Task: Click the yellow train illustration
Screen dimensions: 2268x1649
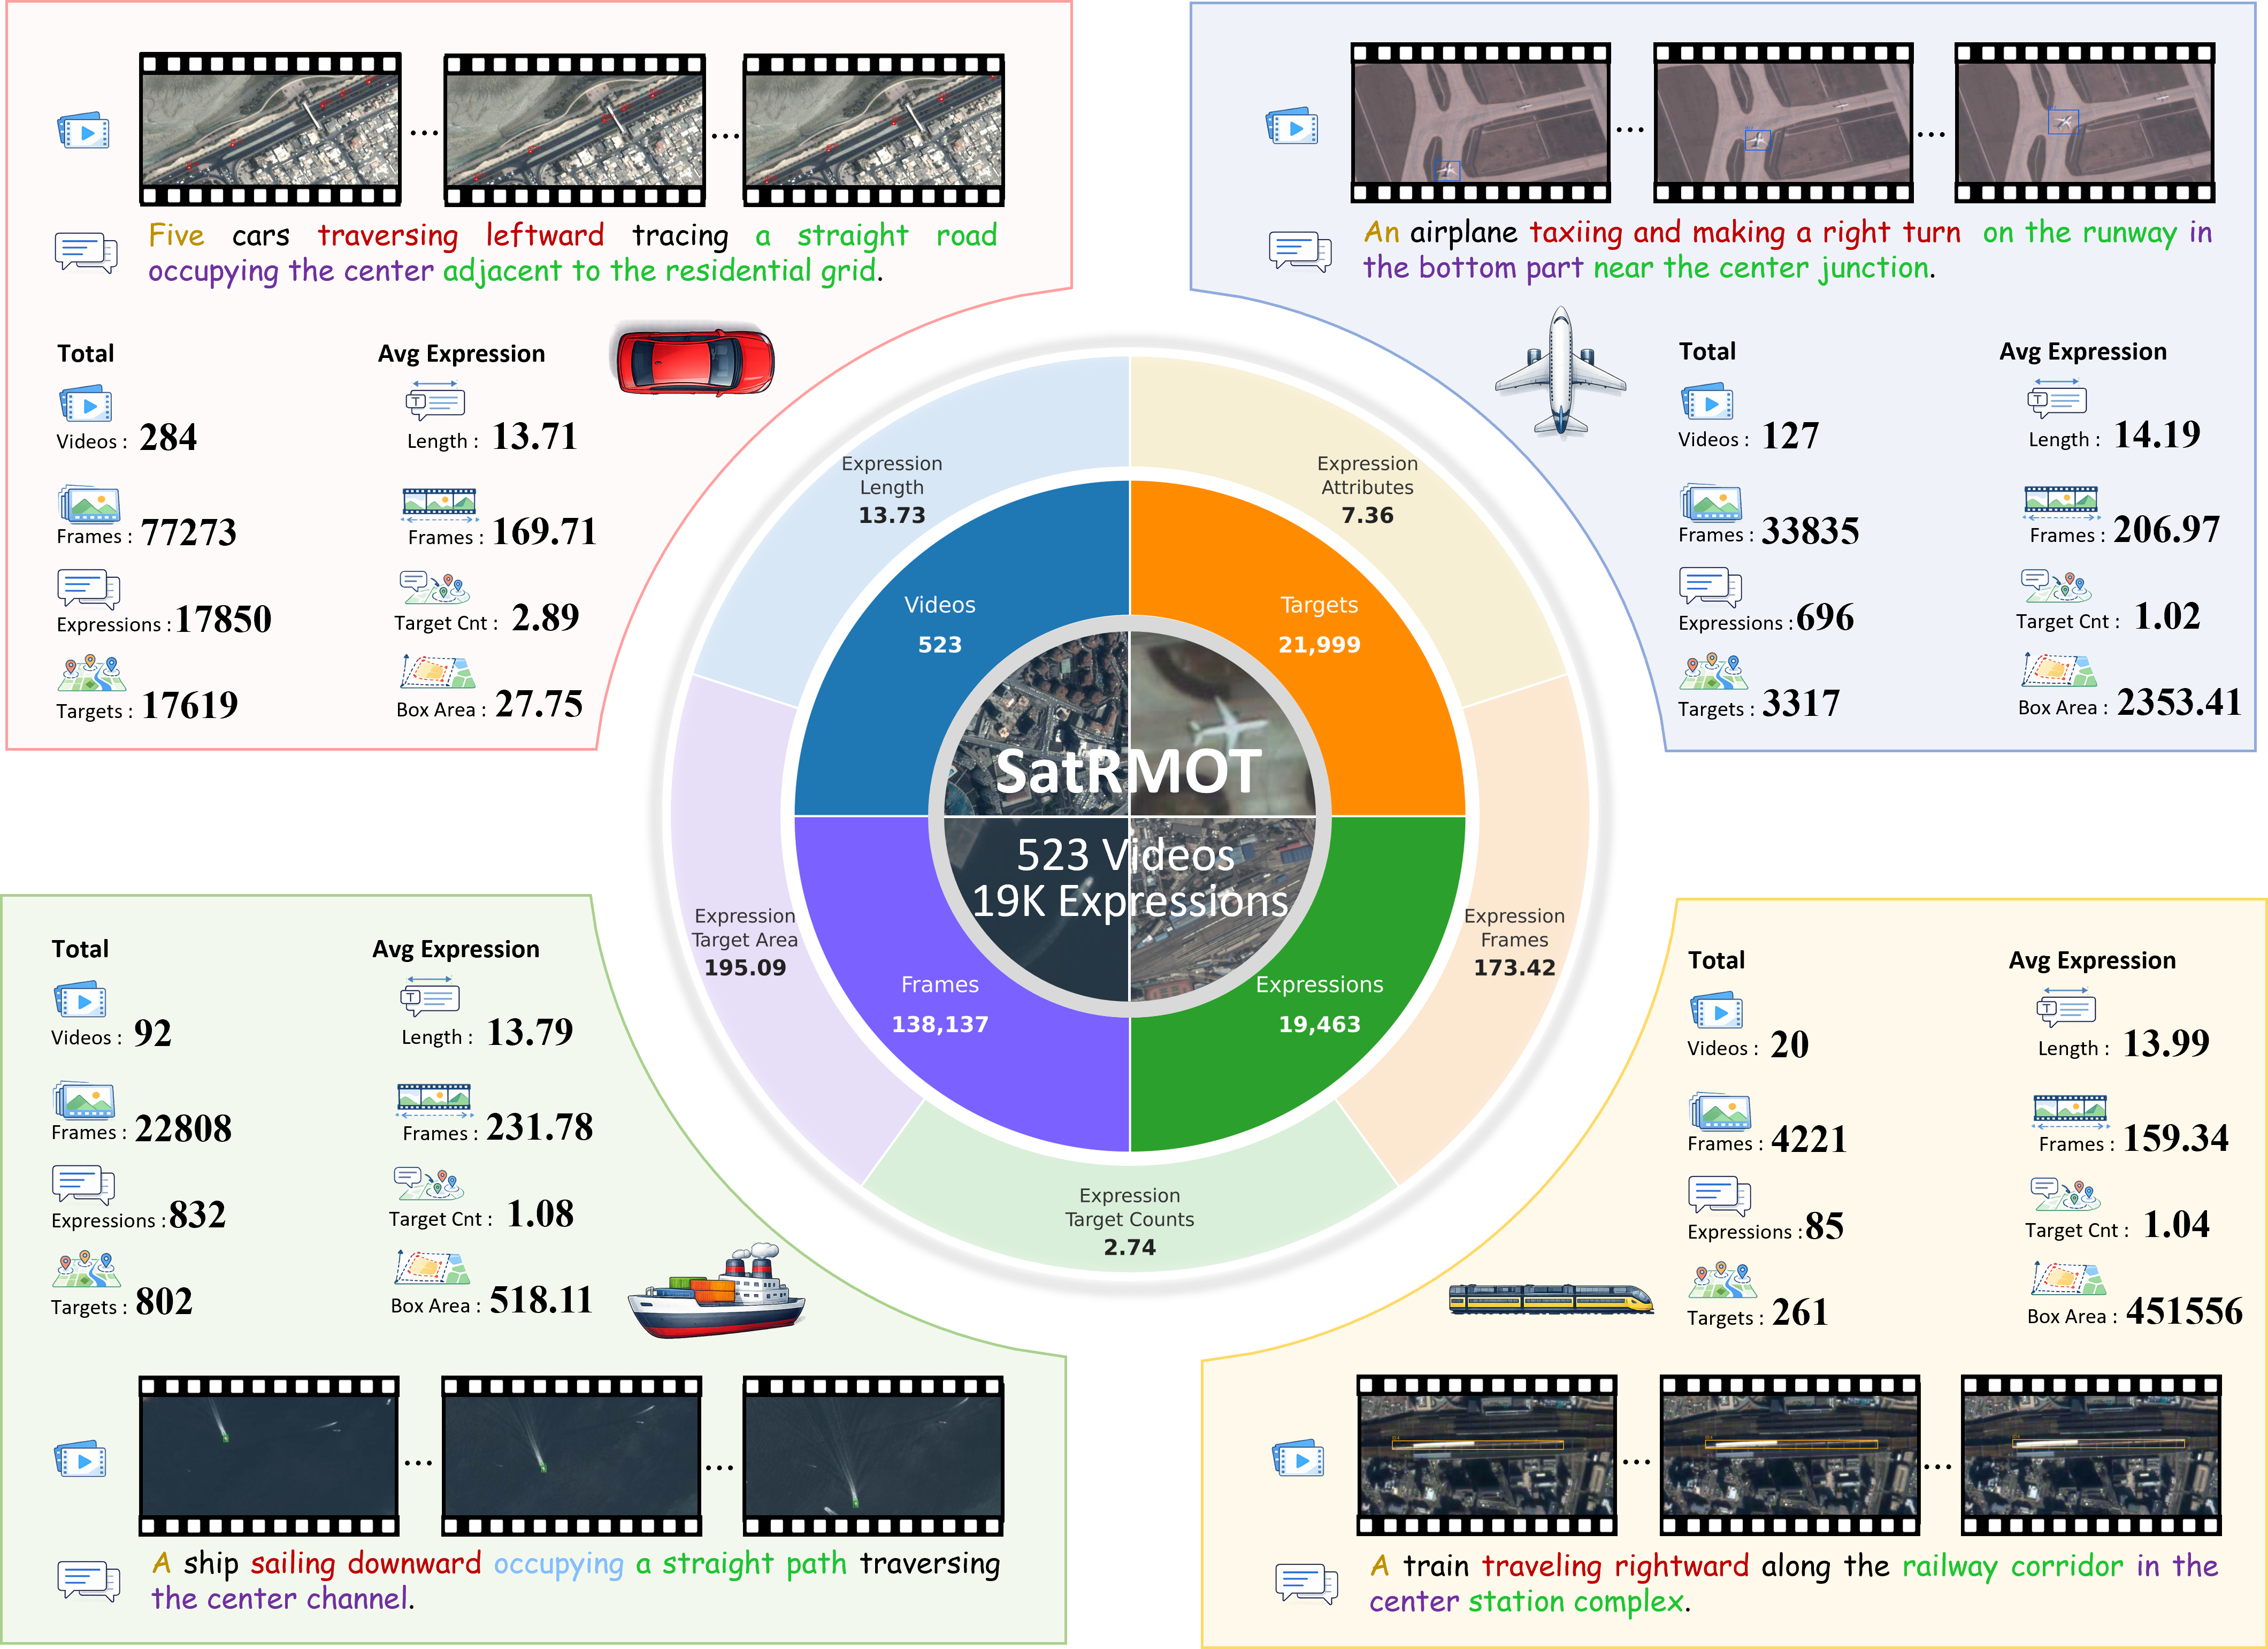Action: click(1551, 1299)
